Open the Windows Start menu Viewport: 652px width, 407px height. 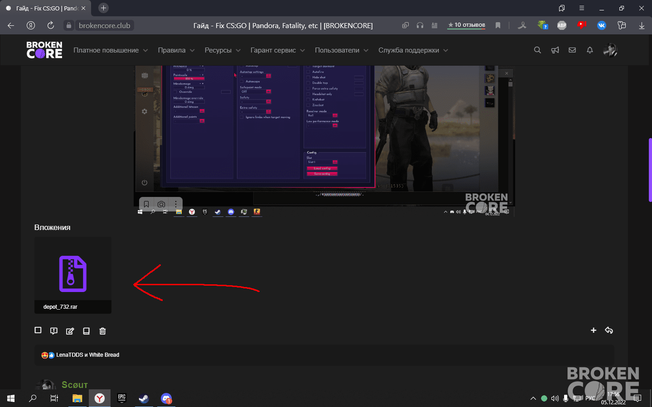tap(11, 398)
